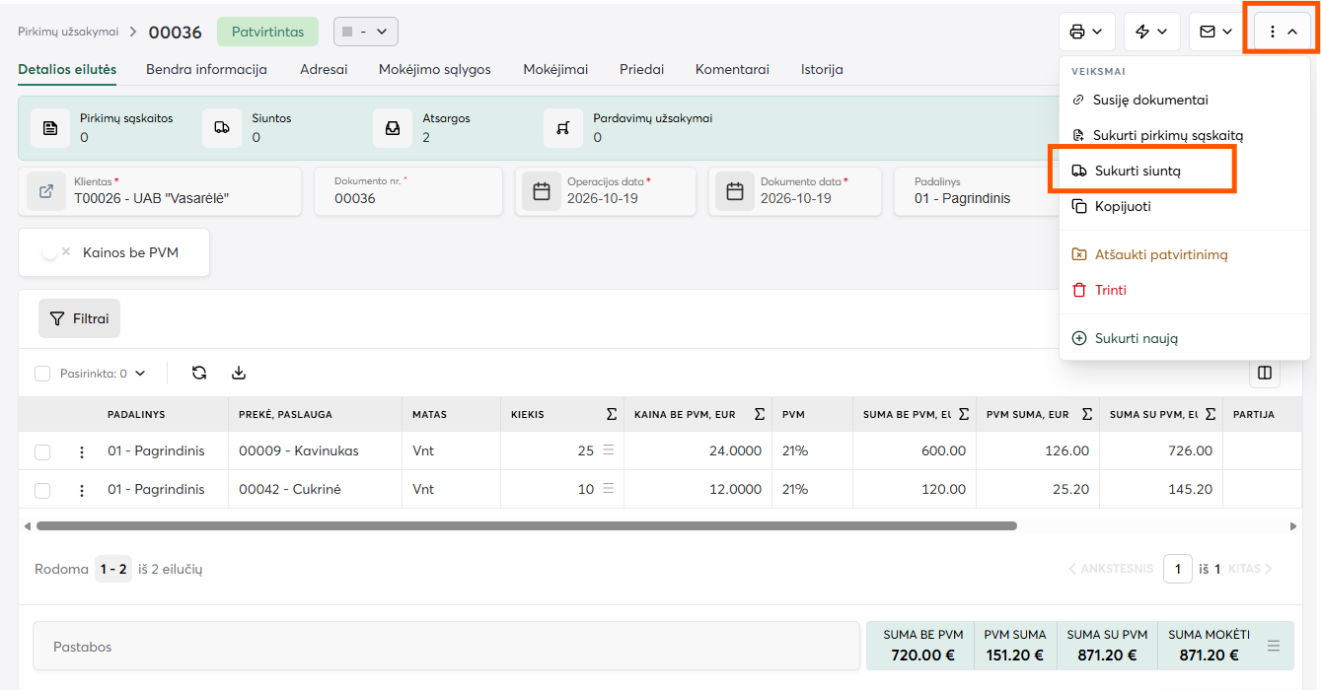The height and width of the screenshot is (690, 1321).
Task: Open the external link icon beside Klientas
Action: [x=46, y=191]
